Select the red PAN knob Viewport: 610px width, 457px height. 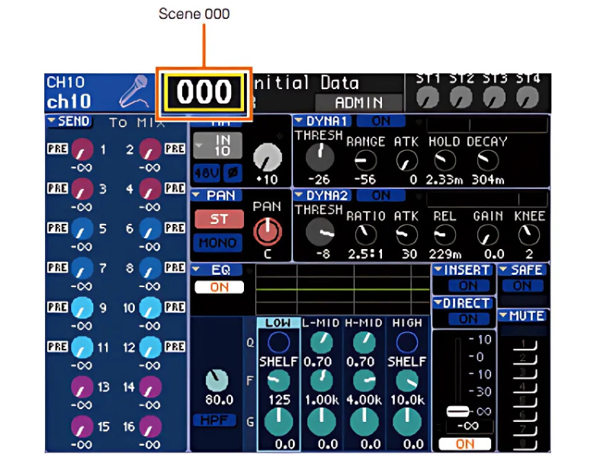[x=268, y=232]
